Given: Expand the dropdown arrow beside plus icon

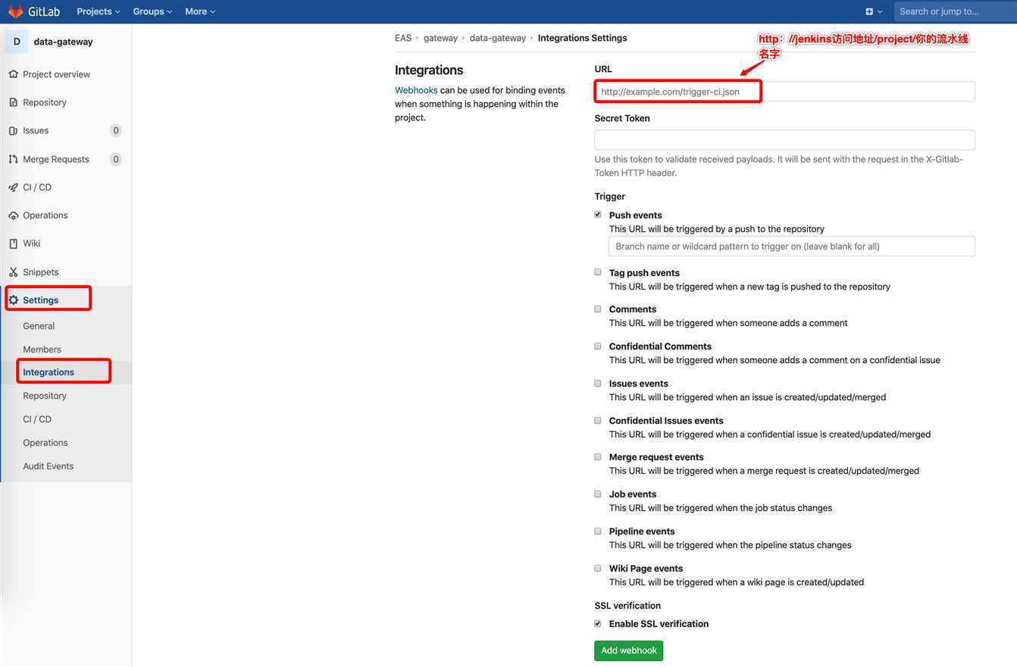Looking at the screenshot, I should pos(880,12).
